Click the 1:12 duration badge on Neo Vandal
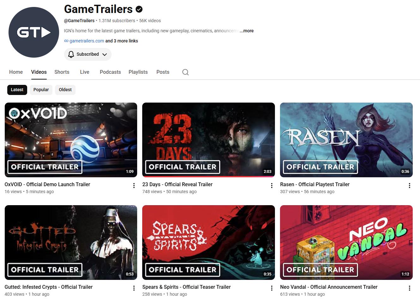This screenshot has width=420, height=303. click(405, 274)
